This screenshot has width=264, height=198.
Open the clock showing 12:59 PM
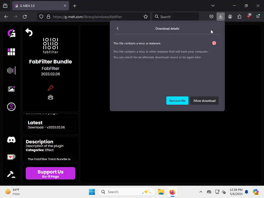point(236,192)
